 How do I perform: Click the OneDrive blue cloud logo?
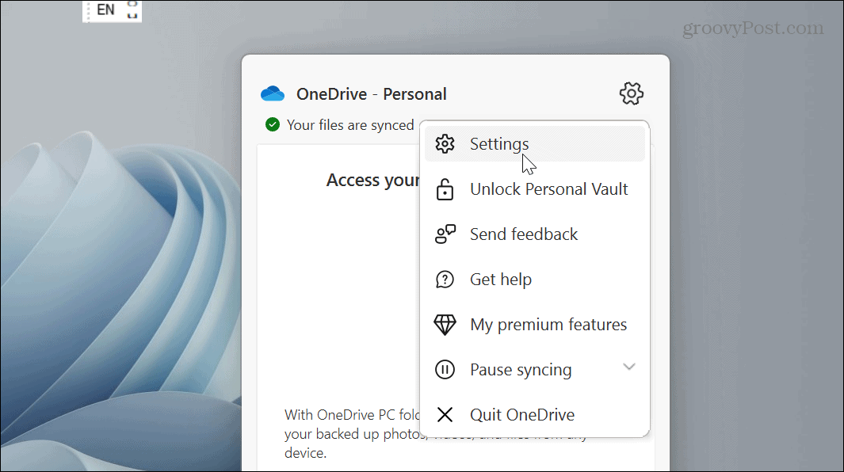point(273,93)
